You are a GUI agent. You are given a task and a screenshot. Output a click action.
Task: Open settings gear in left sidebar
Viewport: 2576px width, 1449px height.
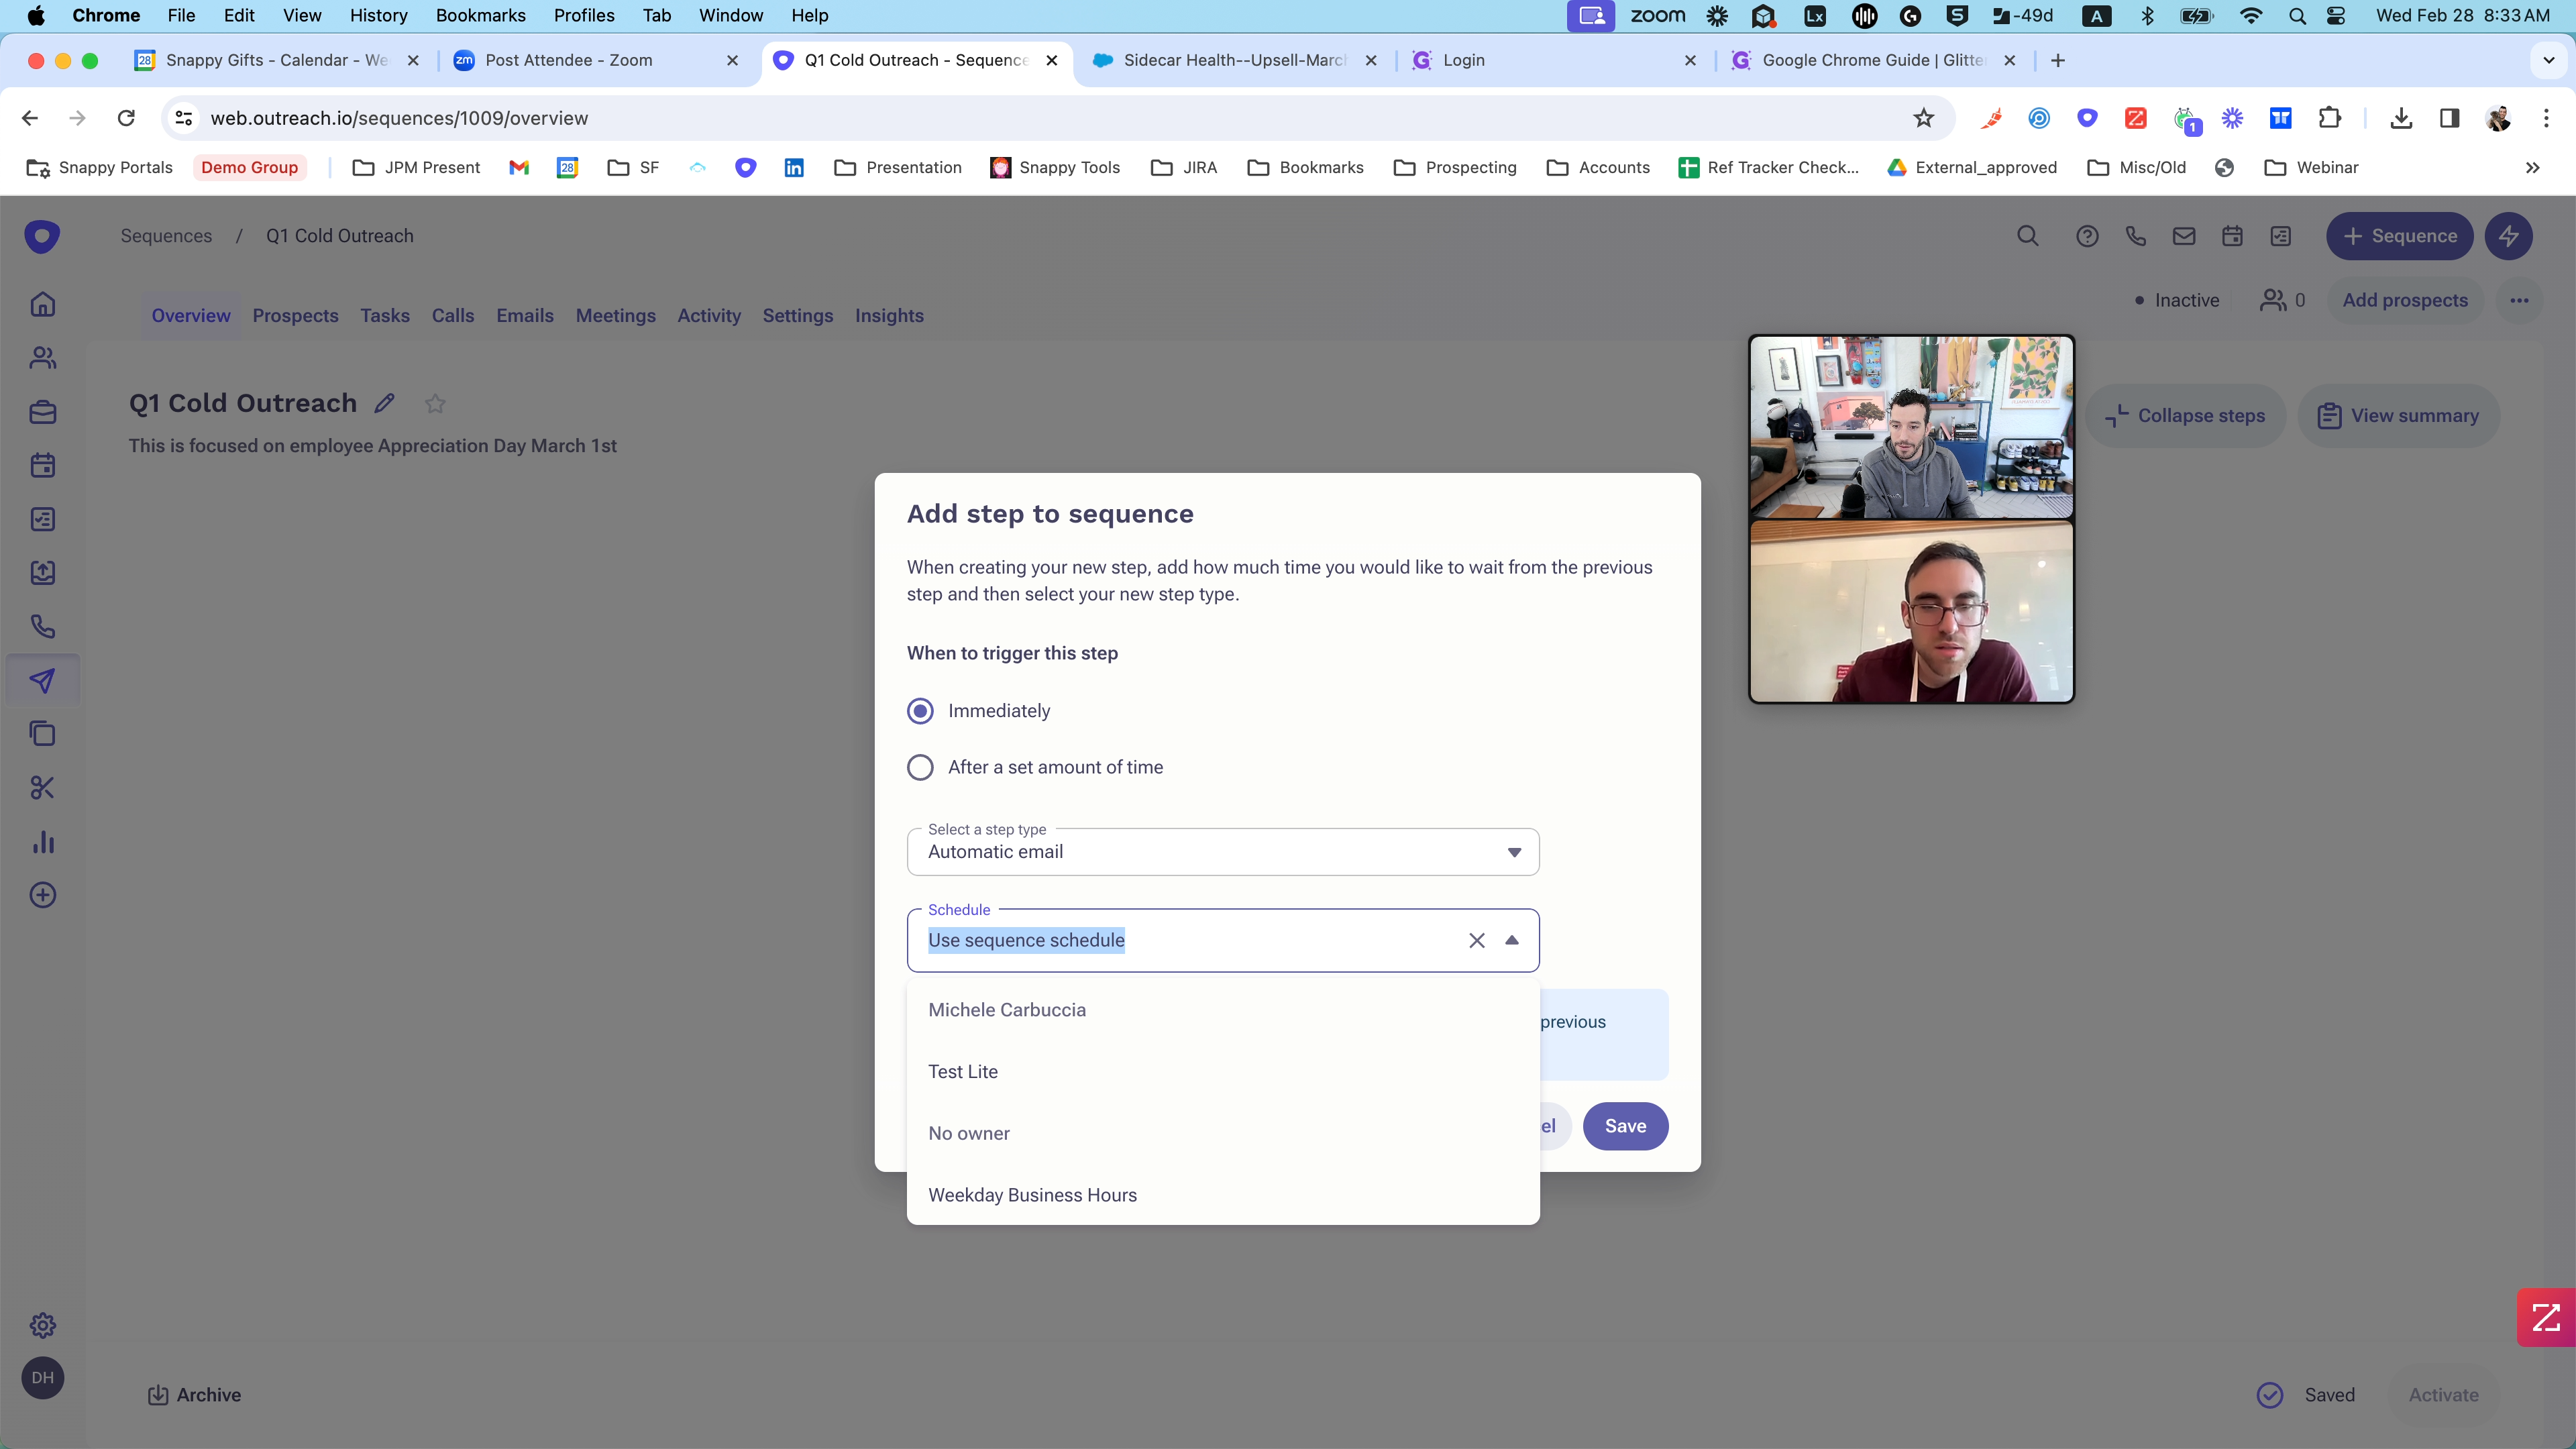[42, 1326]
